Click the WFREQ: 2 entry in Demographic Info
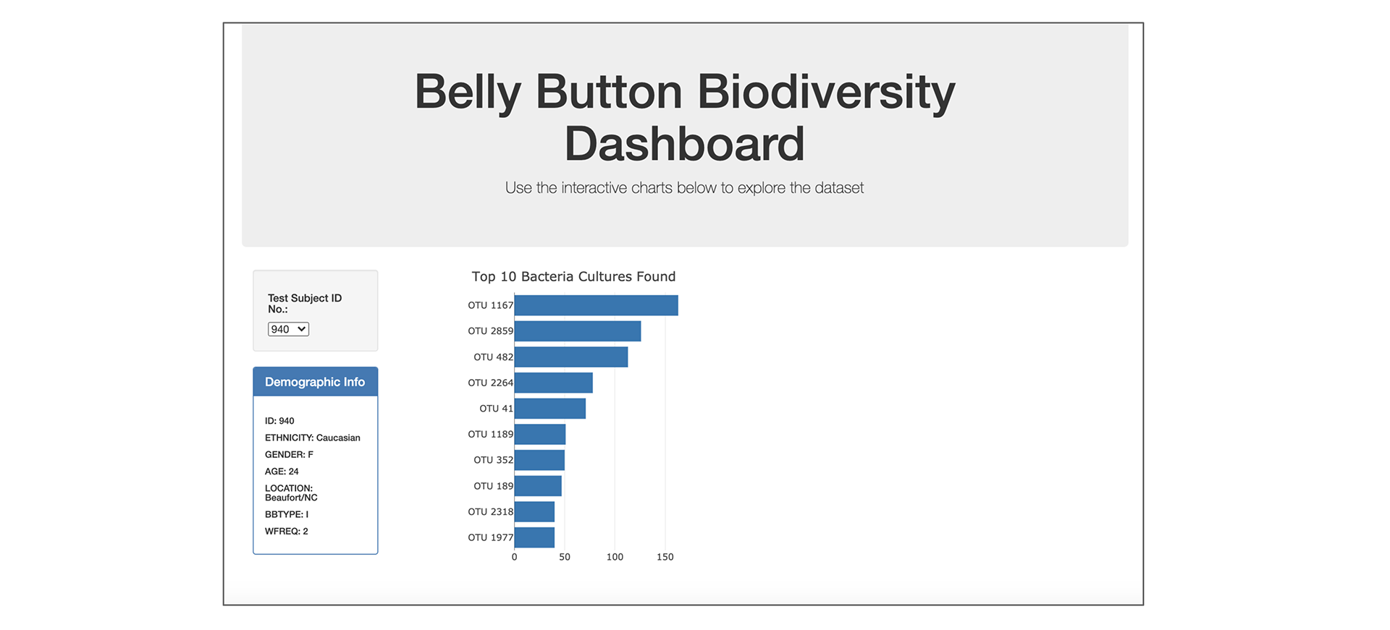 [287, 531]
